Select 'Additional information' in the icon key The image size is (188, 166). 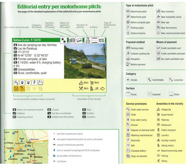(x=63, y=117)
